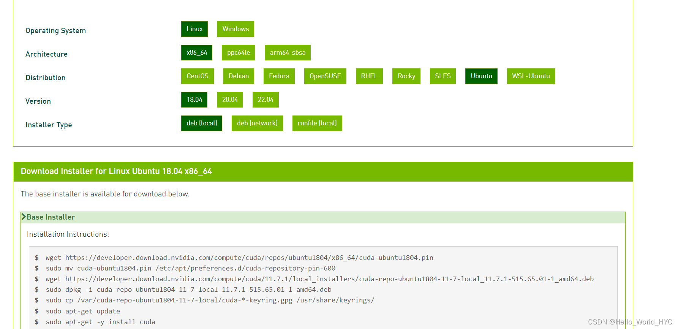Collapse the Base Installer chevron
The width and height of the screenshot is (678, 329).
pyautogui.click(x=24, y=217)
